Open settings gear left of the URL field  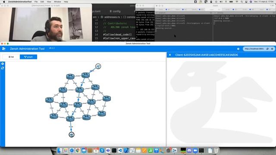(x=238, y=49)
